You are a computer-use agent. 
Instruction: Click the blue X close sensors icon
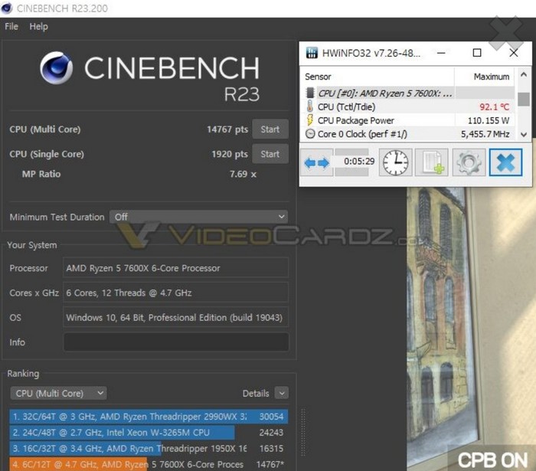(x=505, y=162)
